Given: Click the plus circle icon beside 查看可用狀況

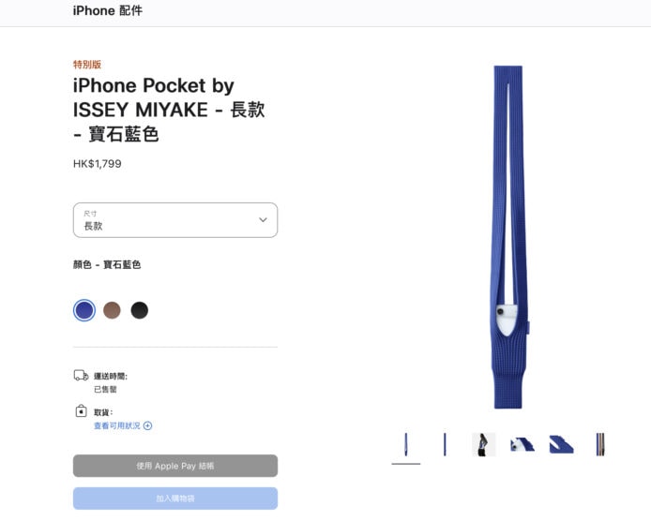Looking at the screenshot, I should click(148, 425).
